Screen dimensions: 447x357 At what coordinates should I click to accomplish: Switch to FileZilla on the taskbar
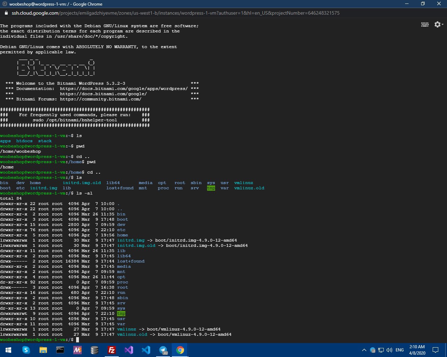pyautogui.click(x=112, y=350)
